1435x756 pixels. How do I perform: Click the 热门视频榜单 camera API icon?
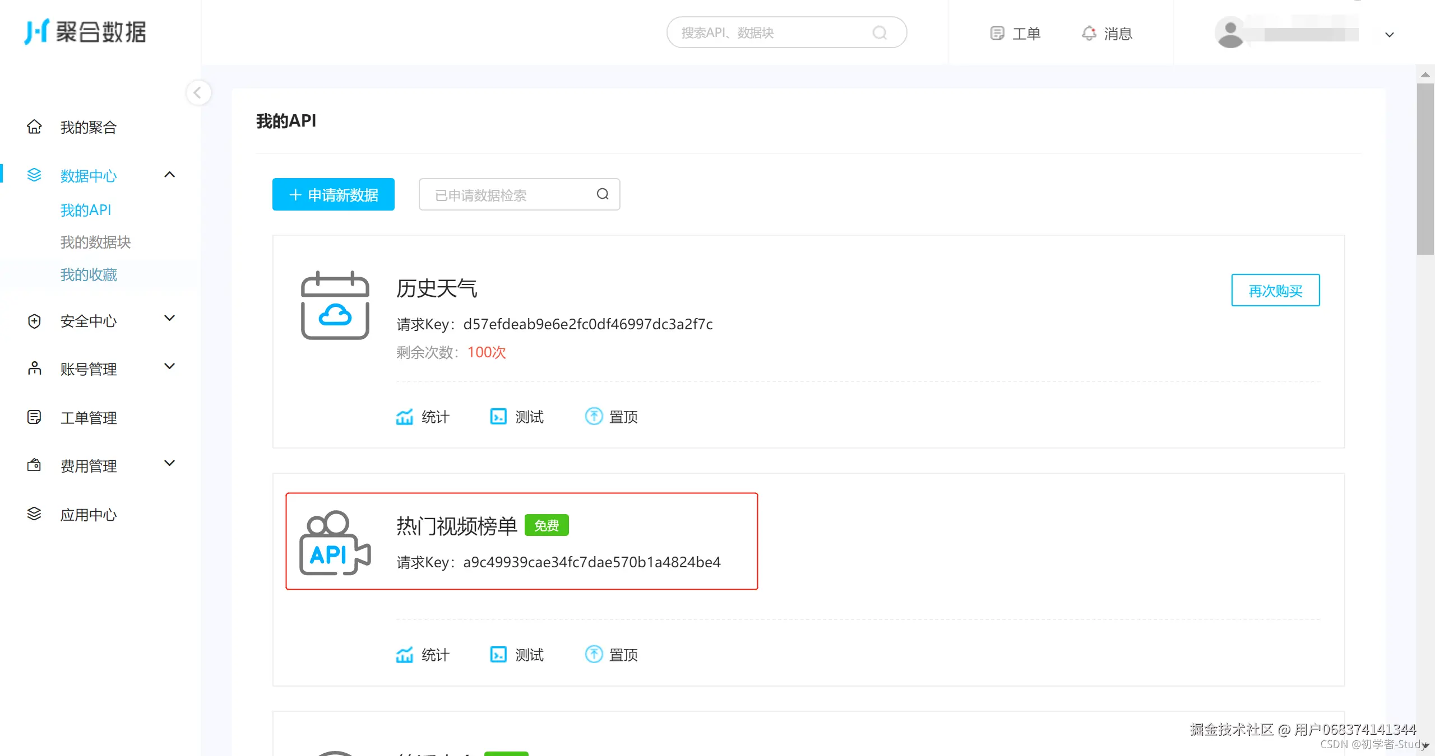[x=335, y=543]
